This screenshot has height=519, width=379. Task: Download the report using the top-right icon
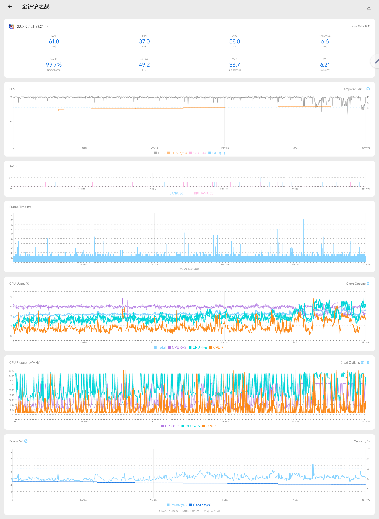point(369,7)
